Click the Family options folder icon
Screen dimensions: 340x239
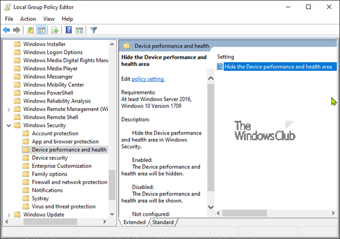coord(26,174)
